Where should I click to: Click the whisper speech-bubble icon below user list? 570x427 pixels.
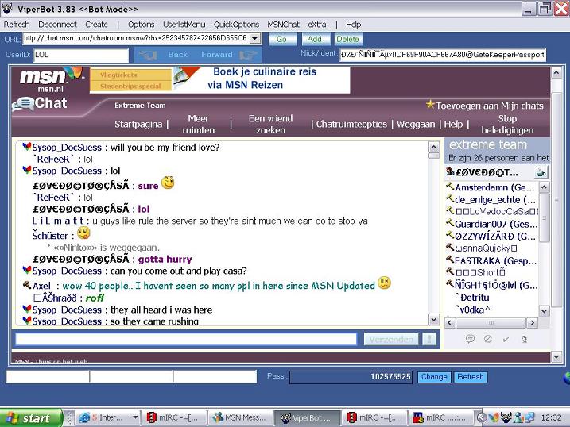tap(470, 339)
